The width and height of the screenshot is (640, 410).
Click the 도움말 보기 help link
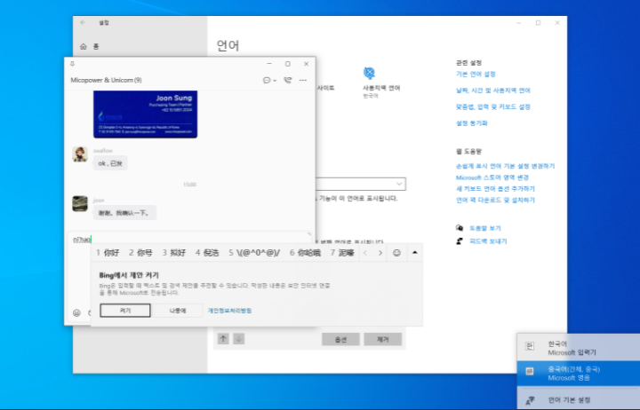485,228
